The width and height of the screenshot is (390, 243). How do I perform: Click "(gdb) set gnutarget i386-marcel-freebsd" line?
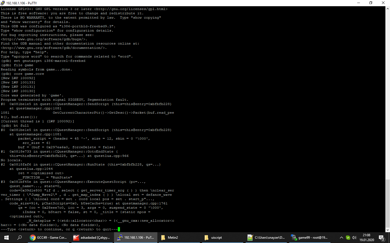43,61
